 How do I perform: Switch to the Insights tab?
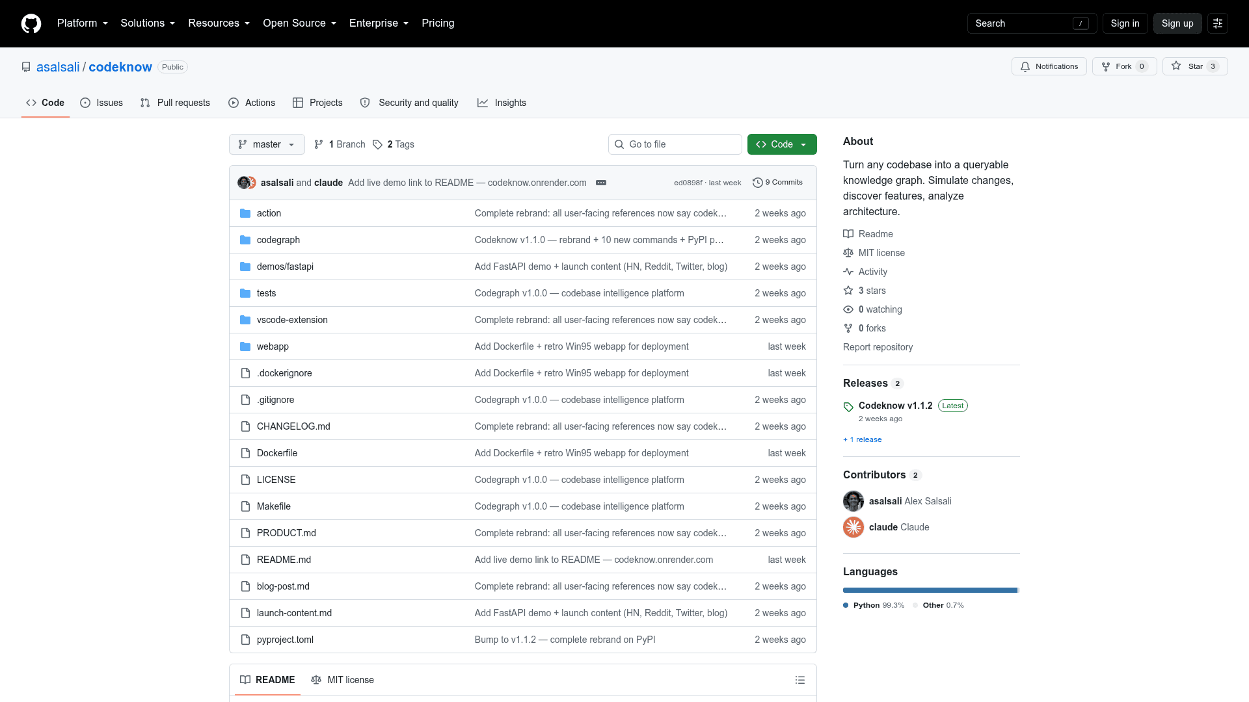pos(502,103)
